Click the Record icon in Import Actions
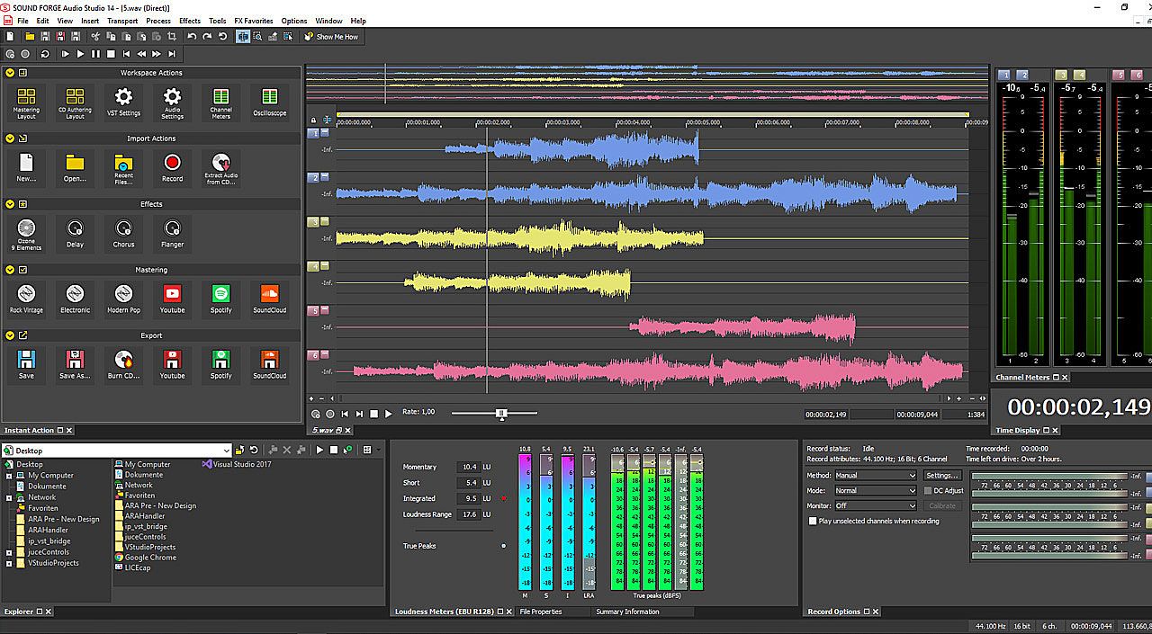Image resolution: width=1152 pixels, height=634 pixels. (172, 164)
